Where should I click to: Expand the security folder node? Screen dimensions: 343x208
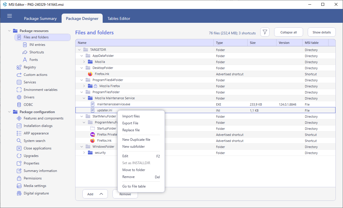click(x=84, y=153)
